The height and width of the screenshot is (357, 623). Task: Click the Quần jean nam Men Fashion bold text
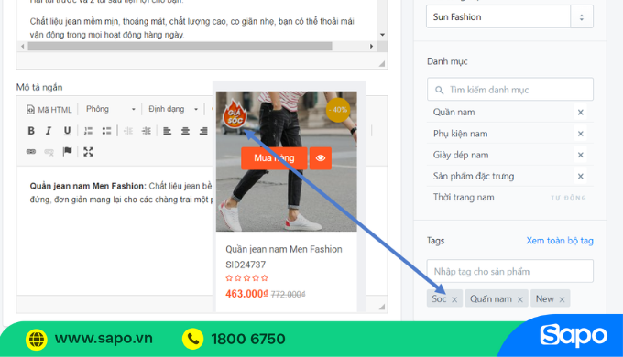click(88, 186)
